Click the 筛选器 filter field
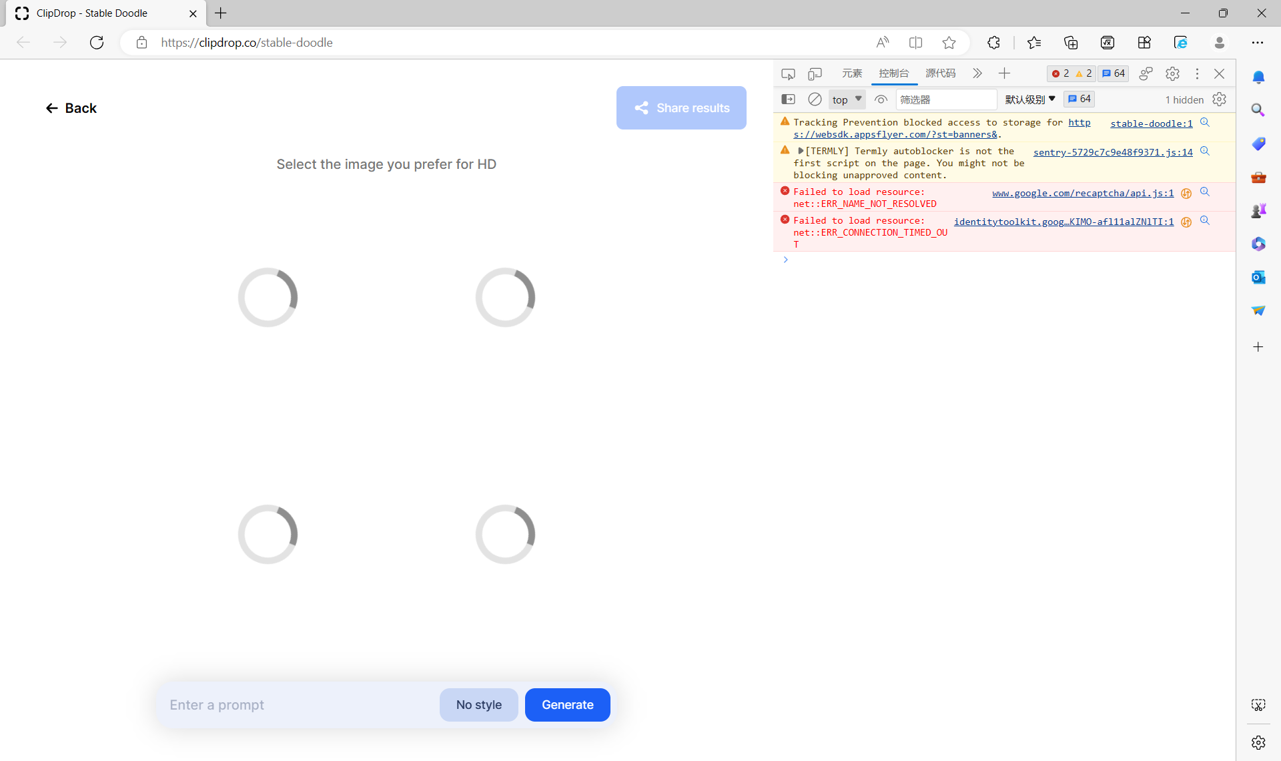 tap(945, 99)
